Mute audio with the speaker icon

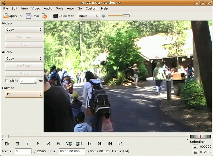tap(104, 16)
